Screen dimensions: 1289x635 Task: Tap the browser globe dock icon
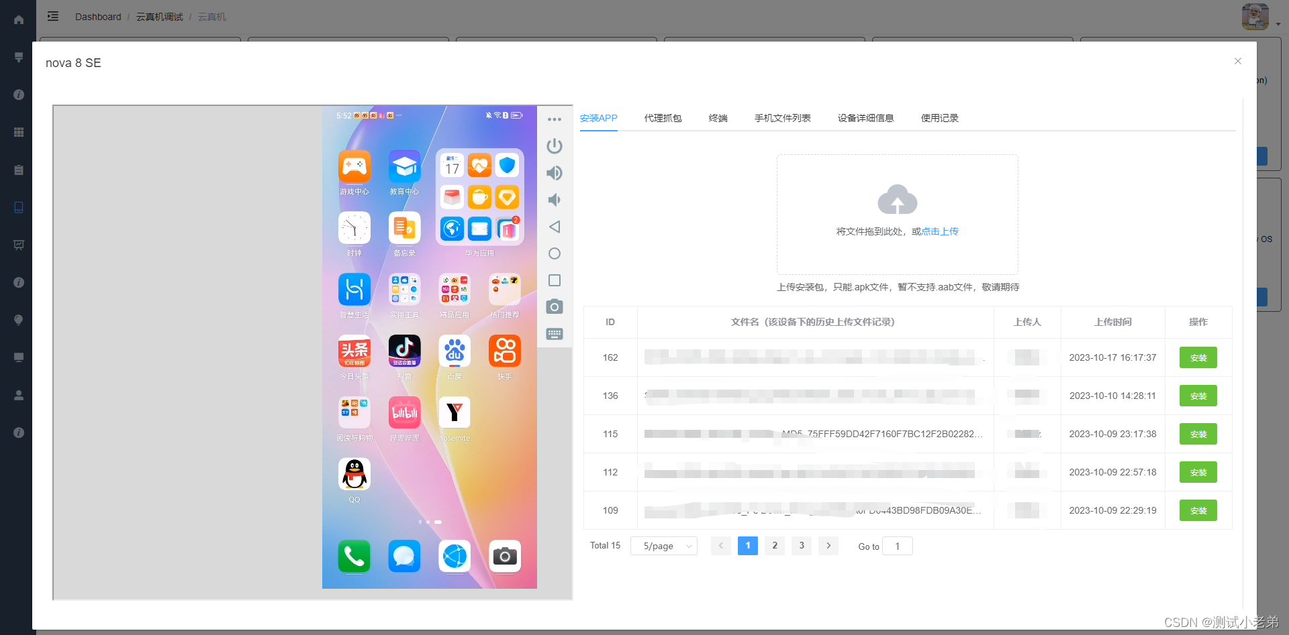[x=455, y=557]
